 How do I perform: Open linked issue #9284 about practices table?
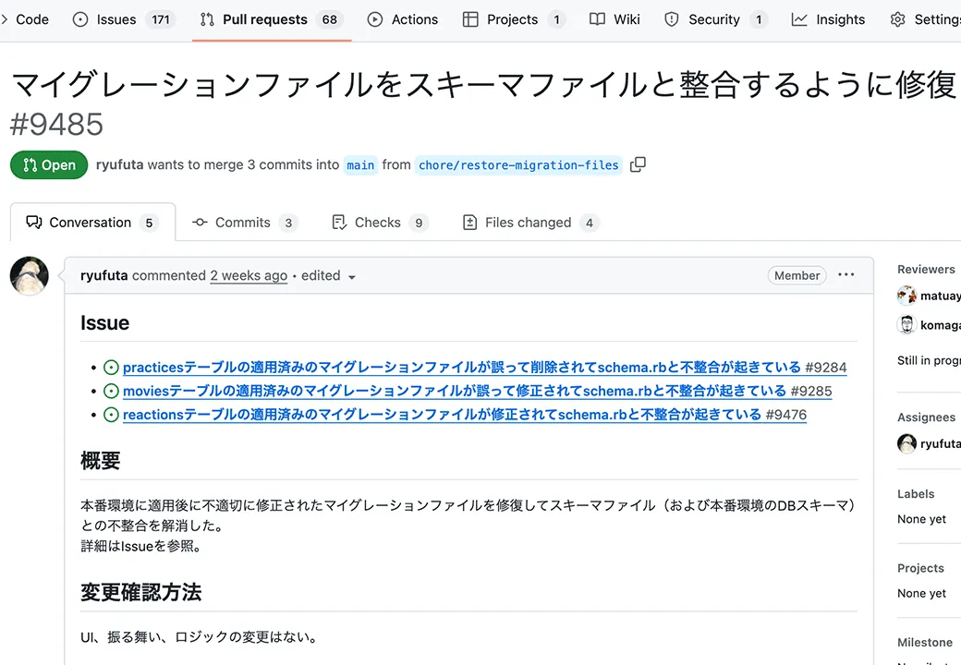coord(485,368)
